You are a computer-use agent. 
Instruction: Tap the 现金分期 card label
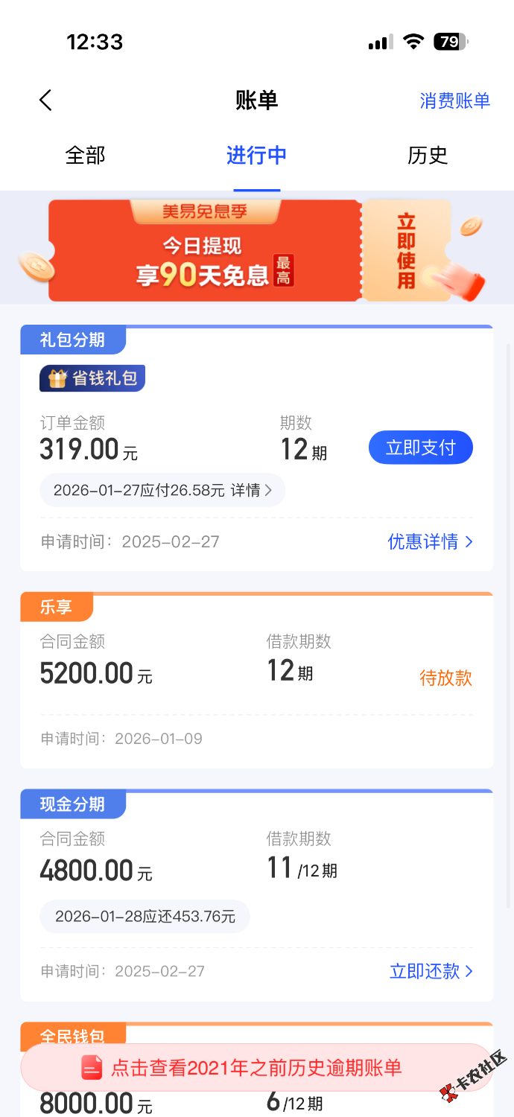pyautogui.click(x=72, y=804)
